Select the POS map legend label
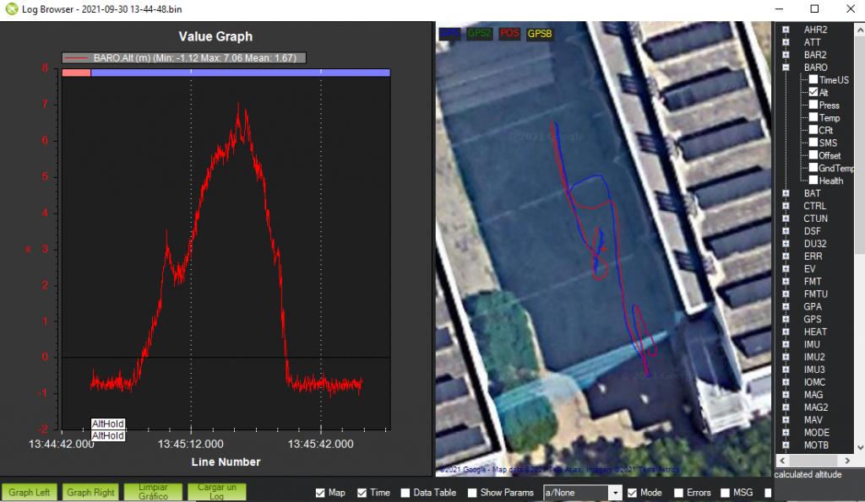Screen dimensions: 865x502 (509, 34)
